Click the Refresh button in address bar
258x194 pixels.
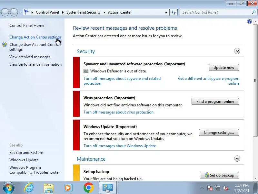click(174, 12)
